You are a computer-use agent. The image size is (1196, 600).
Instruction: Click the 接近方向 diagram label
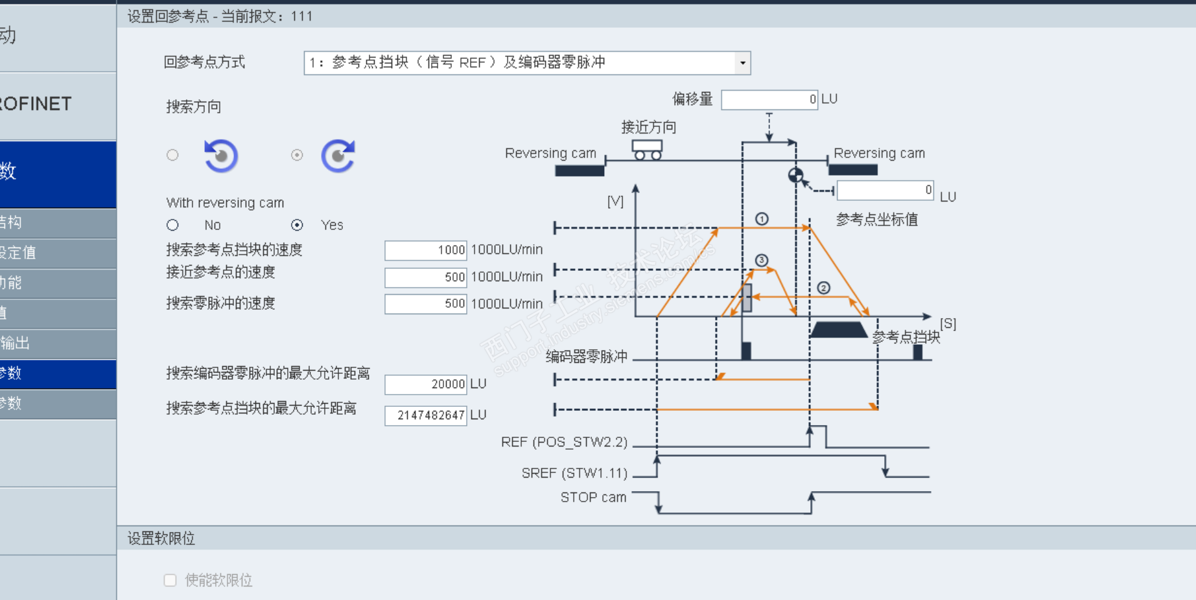[x=649, y=127]
